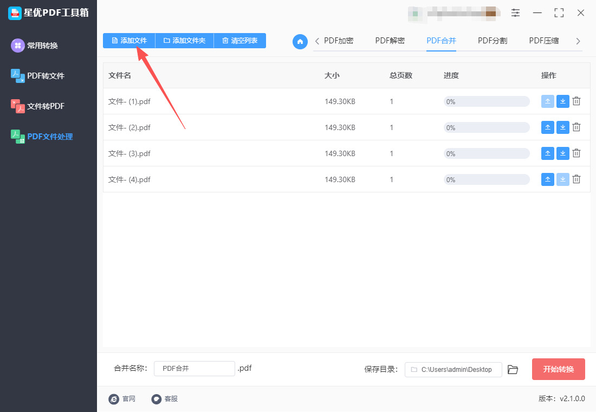The height and width of the screenshot is (412, 596).
Task: Click the 开始转换 button
Action: tap(559, 369)
